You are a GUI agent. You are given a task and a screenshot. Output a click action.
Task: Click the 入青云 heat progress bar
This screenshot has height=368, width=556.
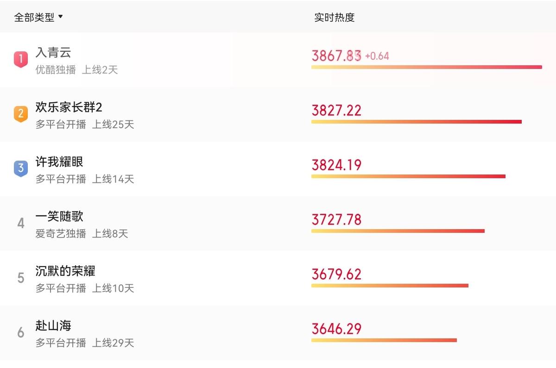(x=426, y=67)
